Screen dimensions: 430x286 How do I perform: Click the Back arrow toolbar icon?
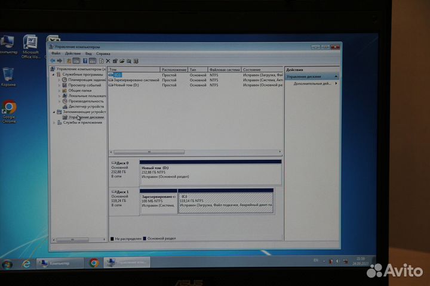click(53, 61)
